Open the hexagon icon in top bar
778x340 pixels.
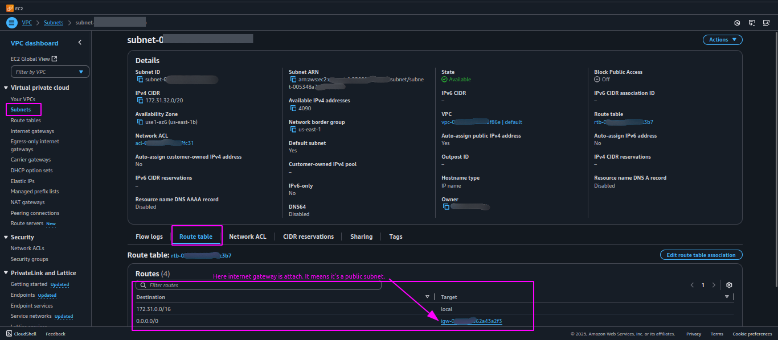(737, 23)
